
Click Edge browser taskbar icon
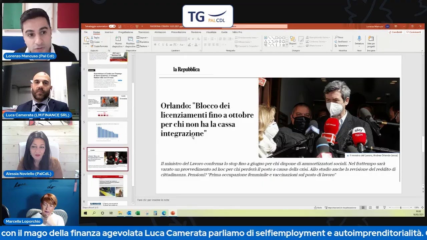(164, 213)
